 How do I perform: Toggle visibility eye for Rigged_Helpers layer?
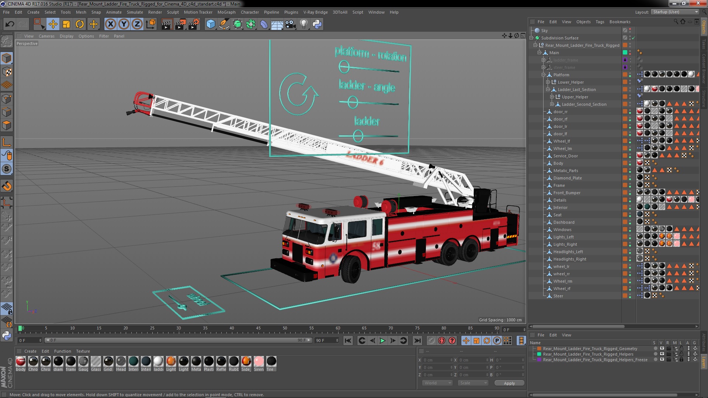[662, 354]
